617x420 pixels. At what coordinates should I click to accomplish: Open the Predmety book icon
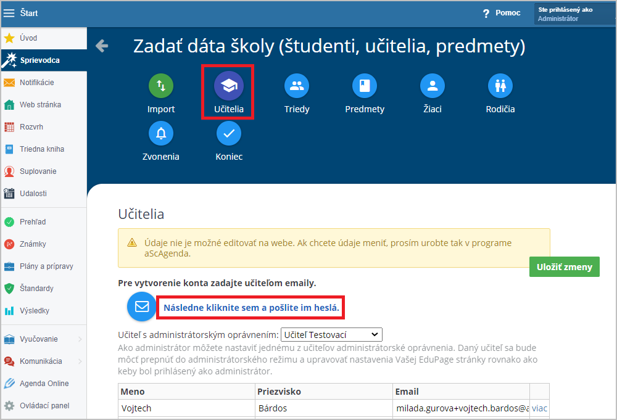(x=365, y=86)
